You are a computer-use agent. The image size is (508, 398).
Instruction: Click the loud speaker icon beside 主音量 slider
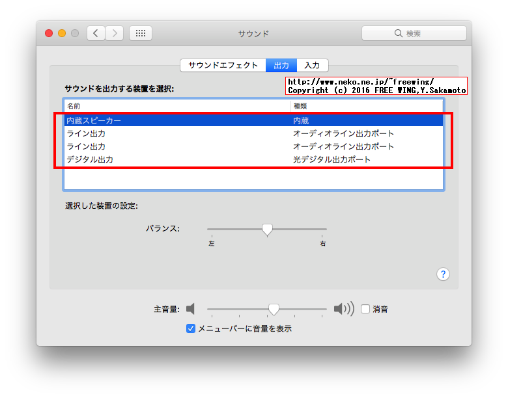click(343, 309)
